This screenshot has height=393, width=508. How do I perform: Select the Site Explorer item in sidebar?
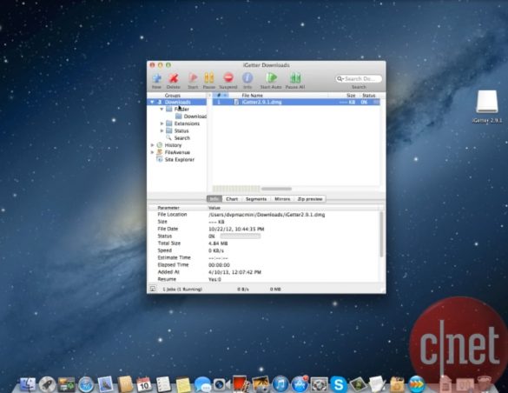coord(179,159)
